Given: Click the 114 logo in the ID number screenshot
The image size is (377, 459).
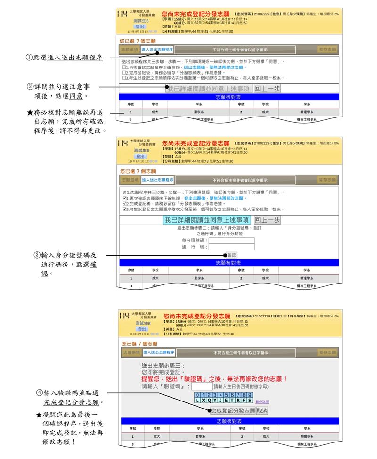Looking at the screenshot, I should 123,143.
